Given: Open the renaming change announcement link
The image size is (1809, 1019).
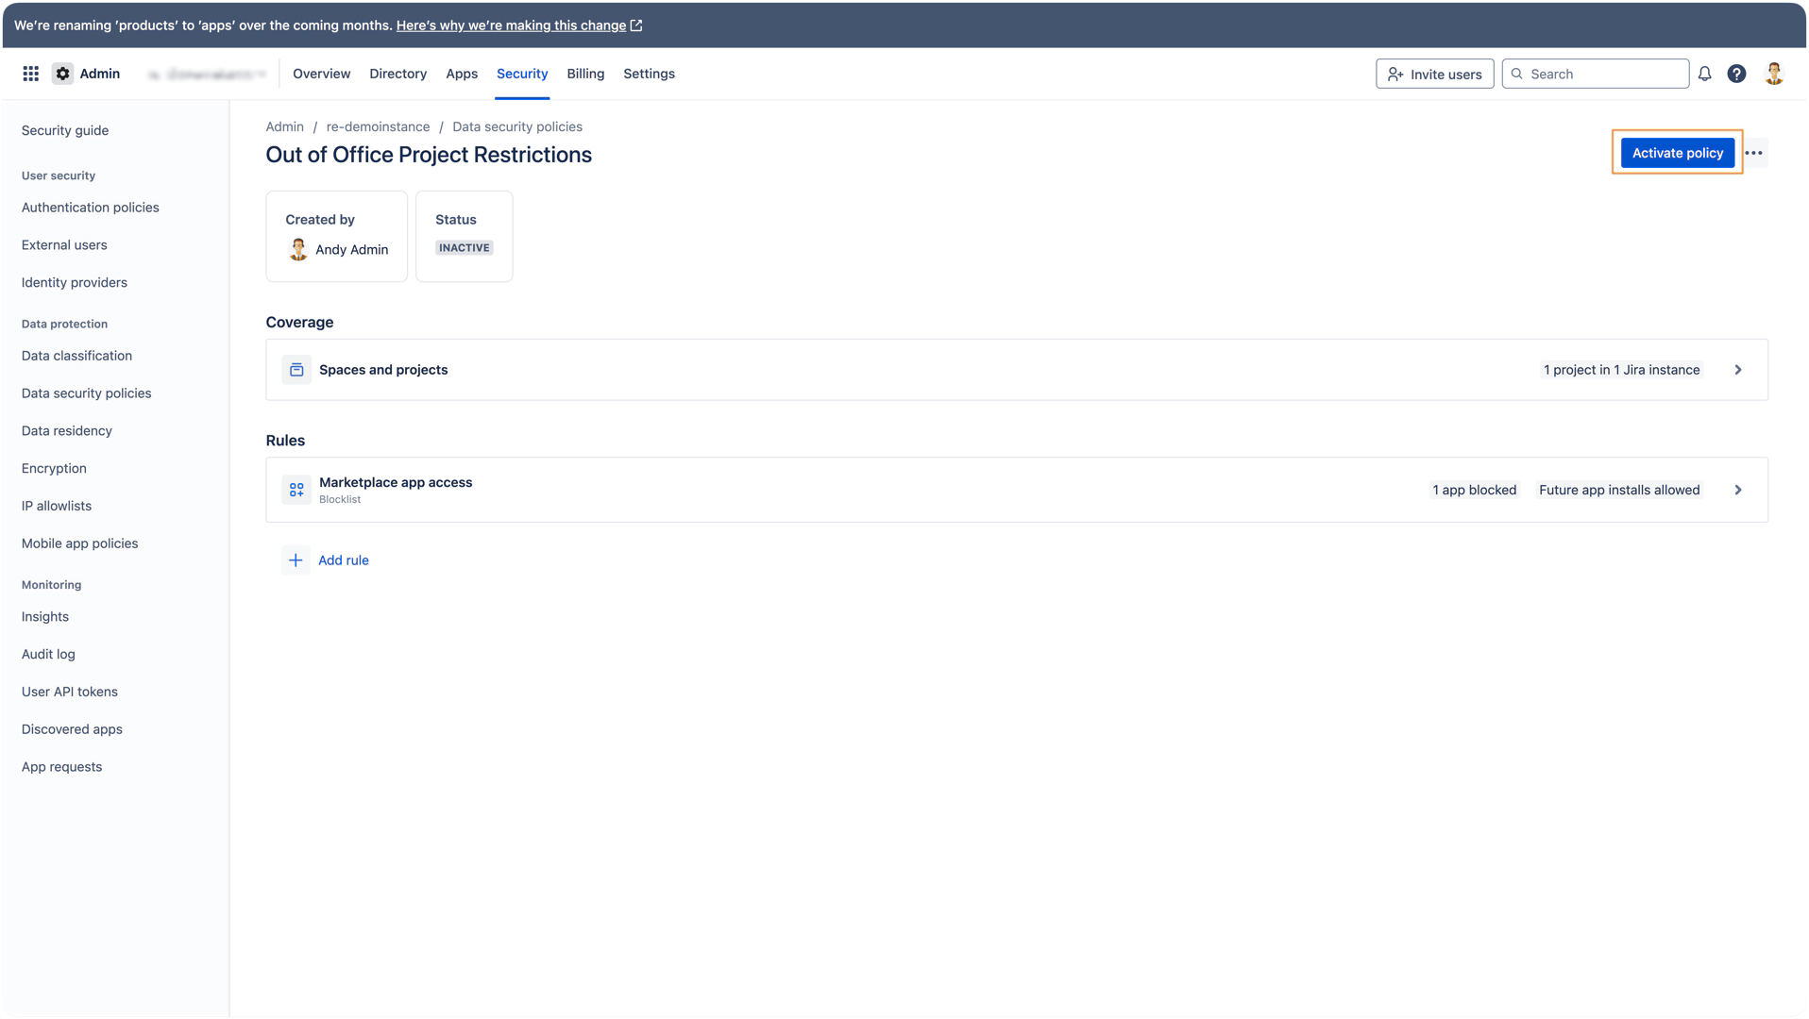Looking at the screenshot, I should pyautogui.click(x=511, y=25).
